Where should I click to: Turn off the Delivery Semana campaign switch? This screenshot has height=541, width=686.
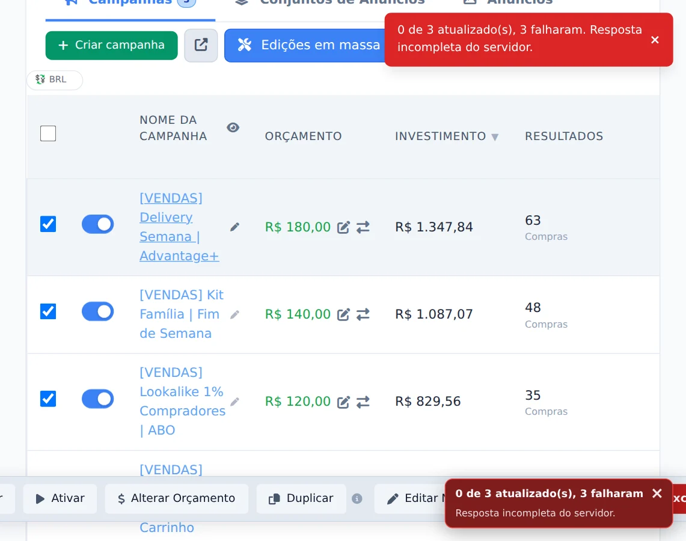pyautogui.click(x=97, y=224)
